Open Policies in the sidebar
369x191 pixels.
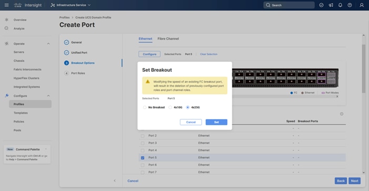(19, 121)
